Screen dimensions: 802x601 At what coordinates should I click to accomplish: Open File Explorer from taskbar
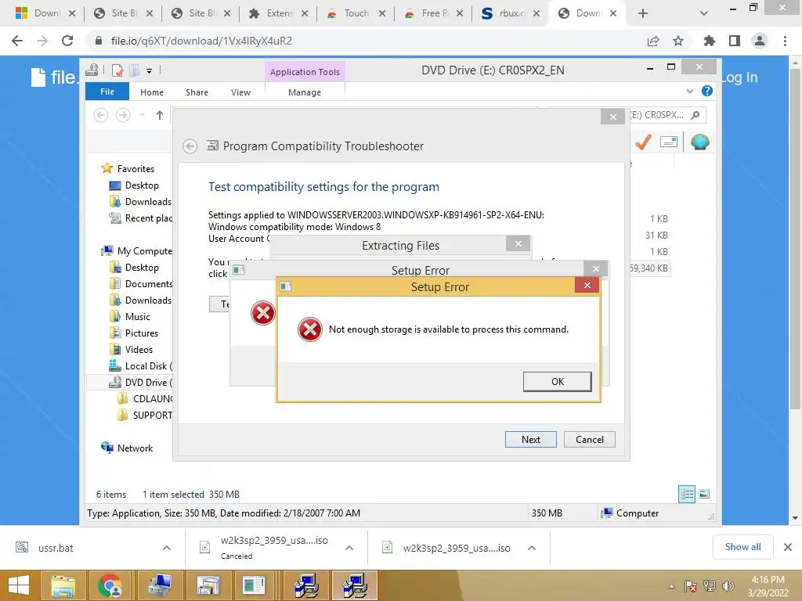tap(63, 585)
